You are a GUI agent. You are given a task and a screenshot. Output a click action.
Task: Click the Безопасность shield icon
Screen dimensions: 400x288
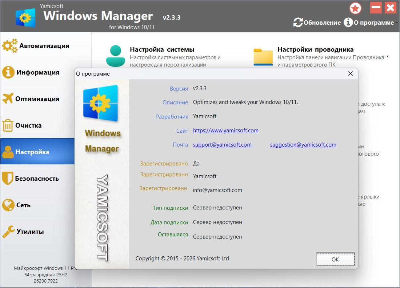coord(8,178)
